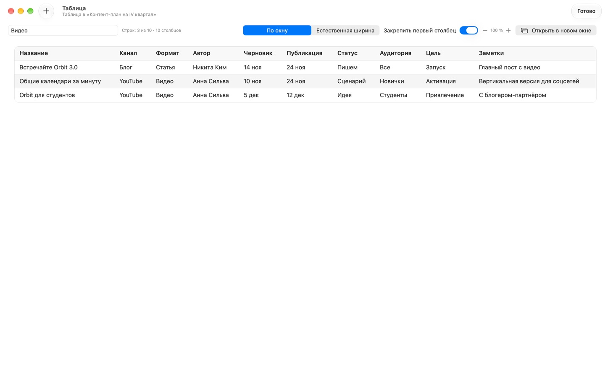Toggle Закрепить первый столбец switch
605x378 pixels.
(x=468, y=30)
